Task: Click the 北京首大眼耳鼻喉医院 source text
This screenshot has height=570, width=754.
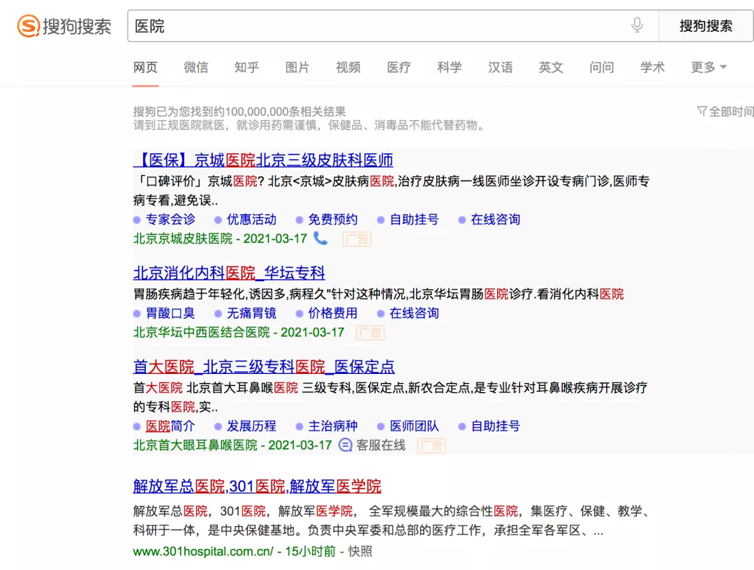Action: pyautogui.click(x=195, y=445)
